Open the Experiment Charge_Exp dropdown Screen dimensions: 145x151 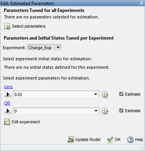(x=44, y=48)
